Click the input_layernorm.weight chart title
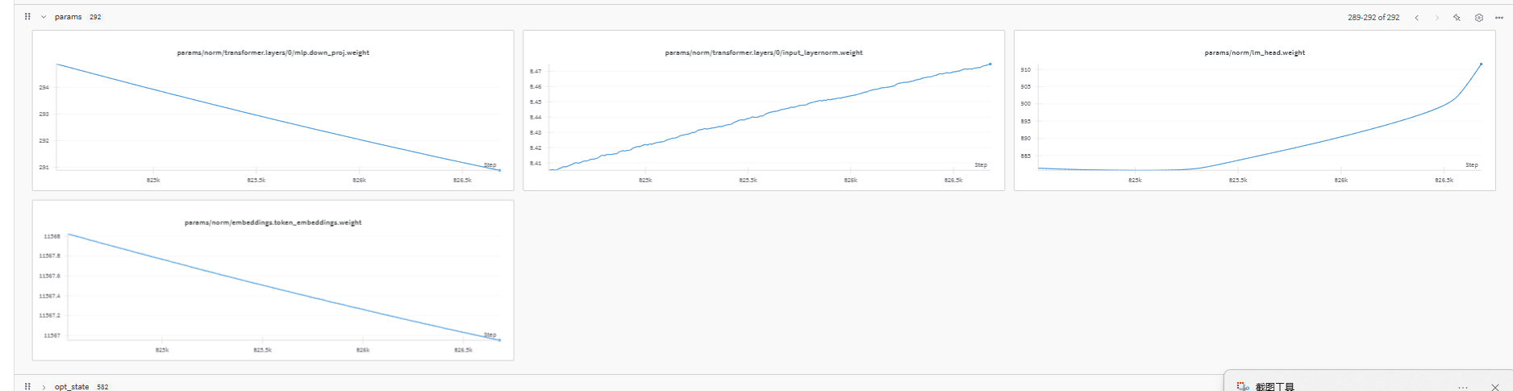Viewport: 1513px width, 391px height. [764, 52]
